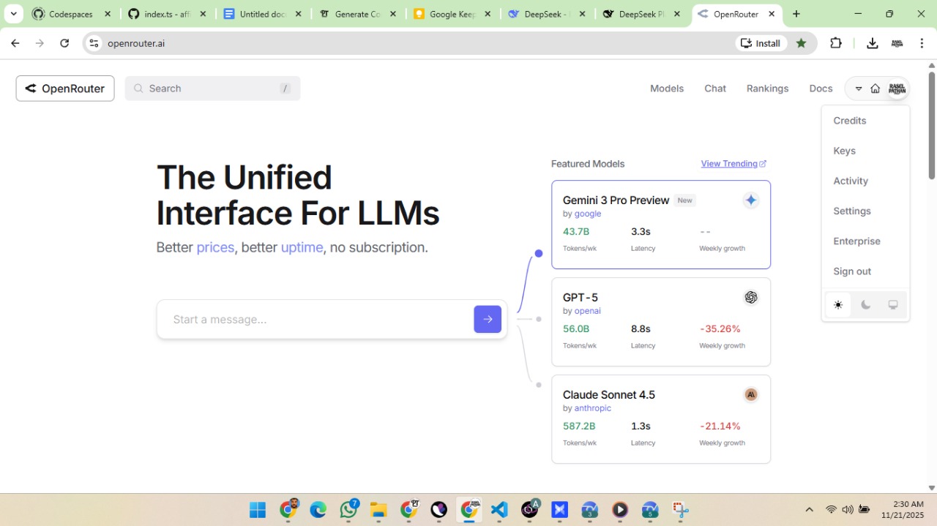Screen dimensions: 937x526
Task: Switch to dark theme moon toggle
Action: (x=865, y=305)
